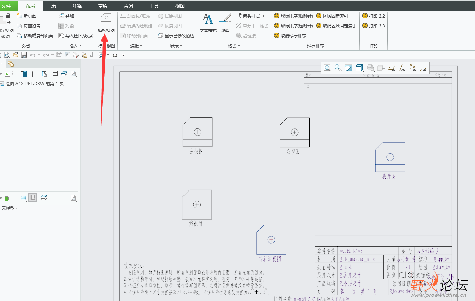Open the 工具 ribbon tab
This screenshot has width=475, height=301.
(x=154, y=6)
